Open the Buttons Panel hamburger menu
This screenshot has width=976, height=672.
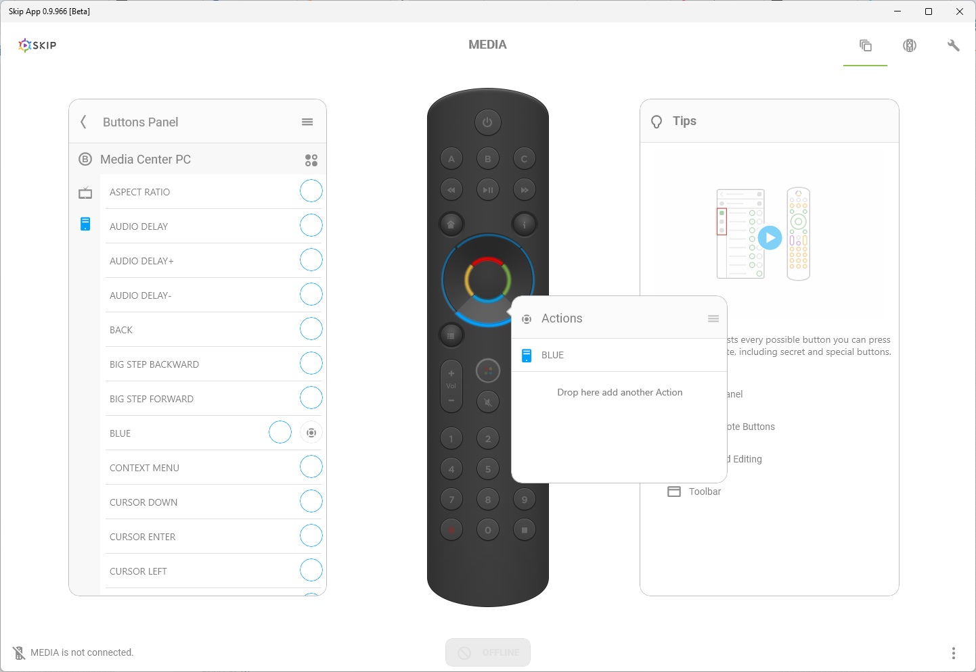[x=307, y=122]
